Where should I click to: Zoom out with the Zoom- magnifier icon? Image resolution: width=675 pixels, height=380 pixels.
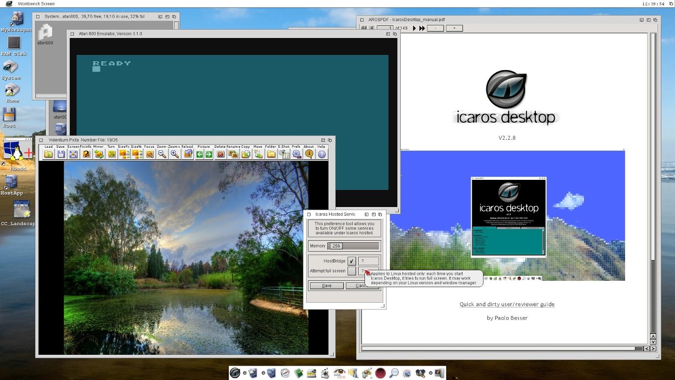click(x=162, y=154)
